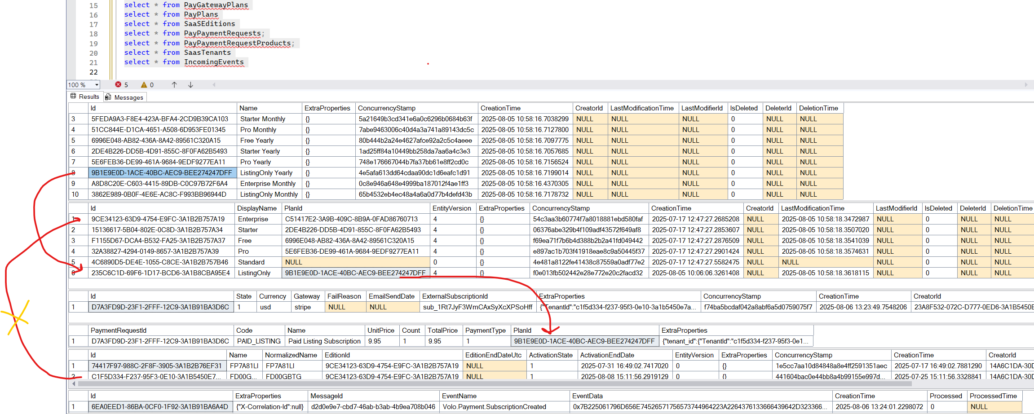Select the usd currency cell

tap(274, 307)
